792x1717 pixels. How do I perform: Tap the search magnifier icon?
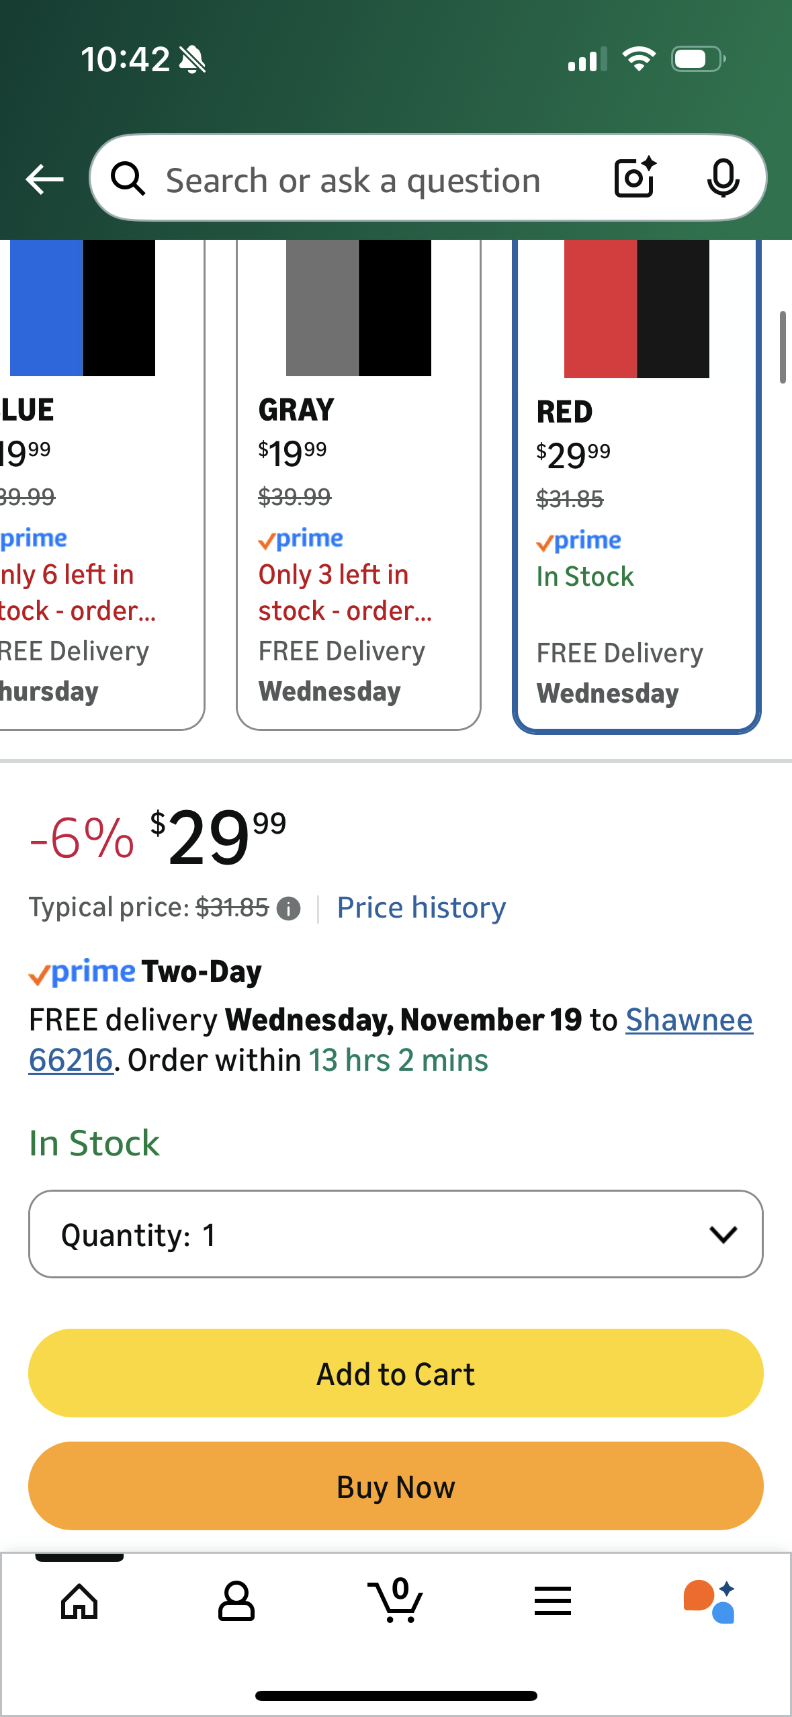128,179
